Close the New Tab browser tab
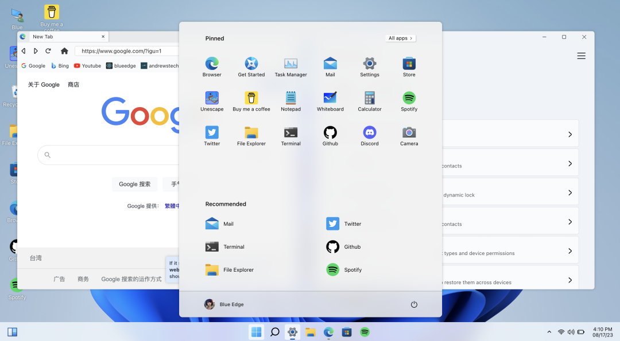 pos(103,37)
